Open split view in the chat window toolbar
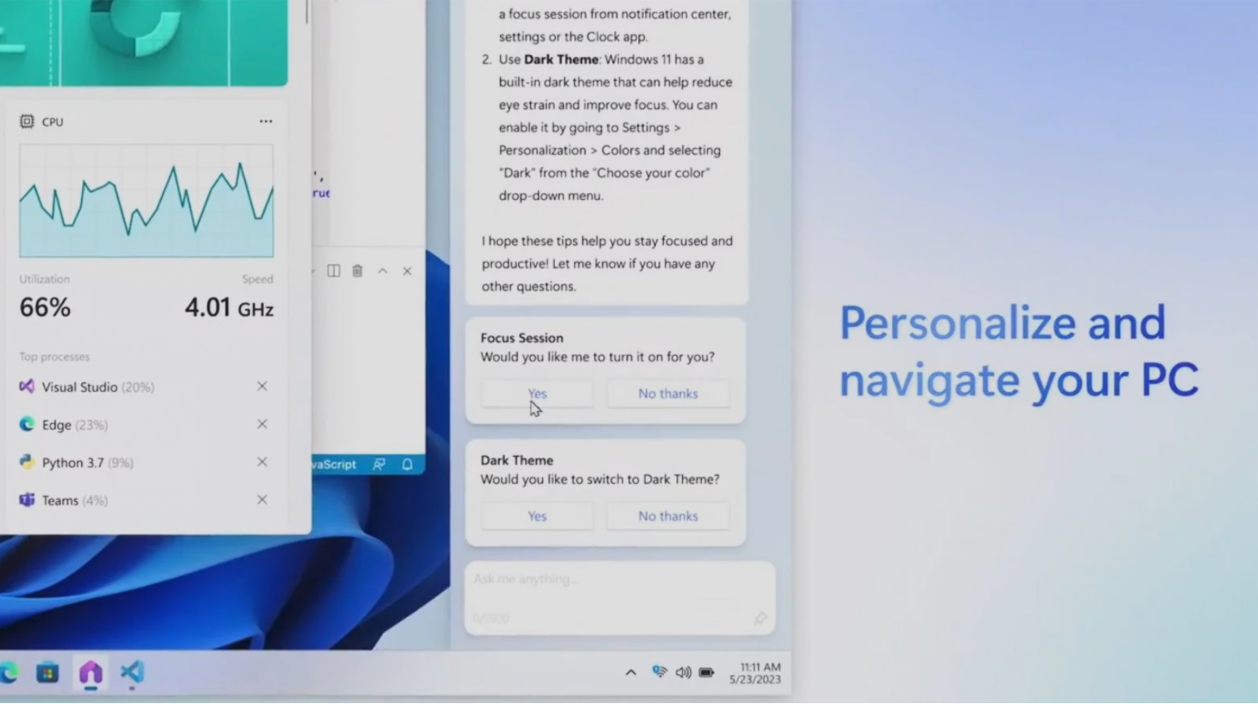This screenshot has width=1258, height=707. (x=334, y=270)
